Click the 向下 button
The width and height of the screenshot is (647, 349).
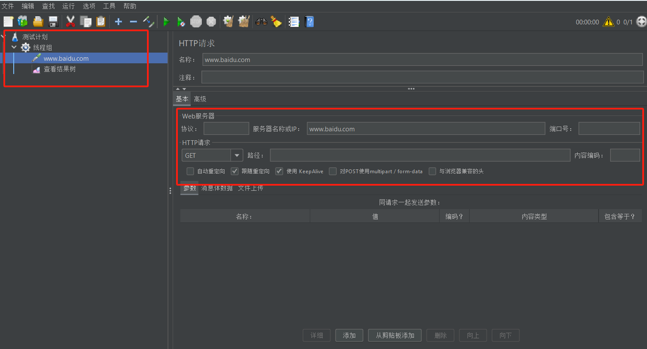506,335
